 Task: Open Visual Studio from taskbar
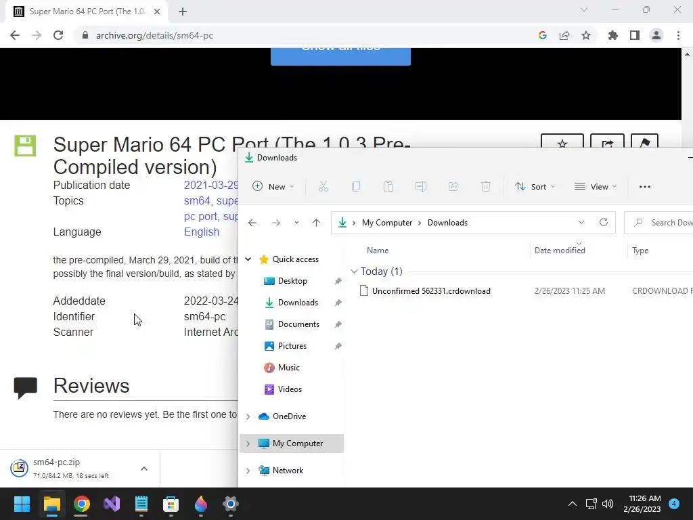(x=112, y=504)
